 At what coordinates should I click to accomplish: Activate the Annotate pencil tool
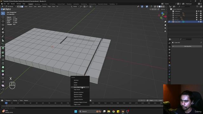pos(3,37)
